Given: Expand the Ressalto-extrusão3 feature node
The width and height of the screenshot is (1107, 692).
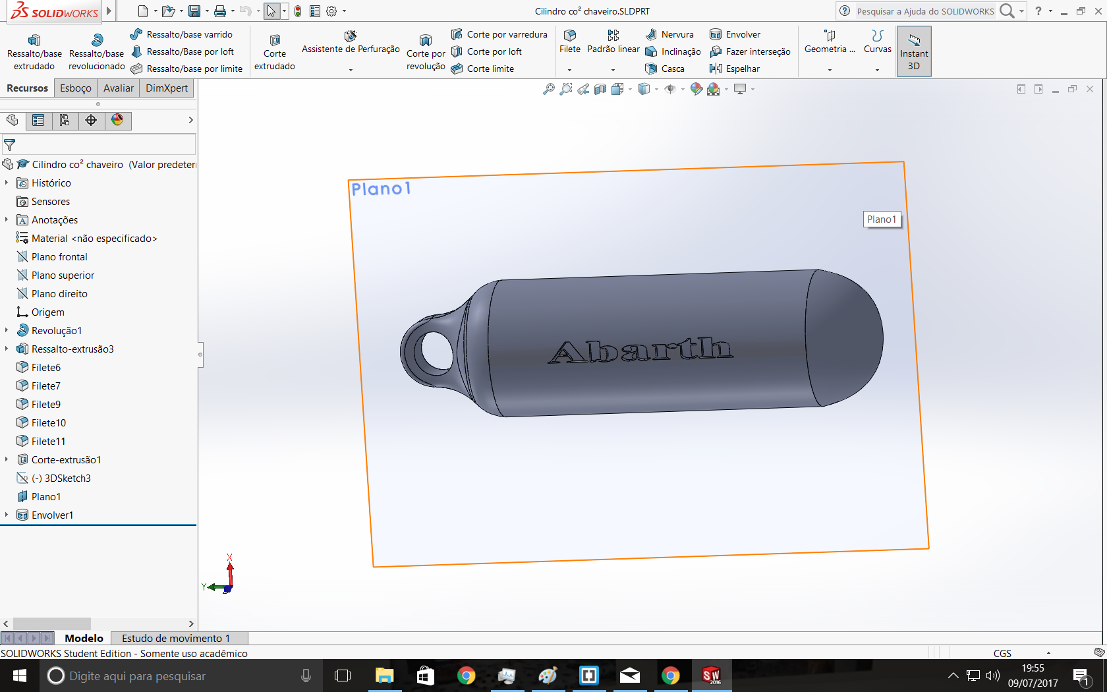Looking at the screenshot, I should [x=7, y=349].
